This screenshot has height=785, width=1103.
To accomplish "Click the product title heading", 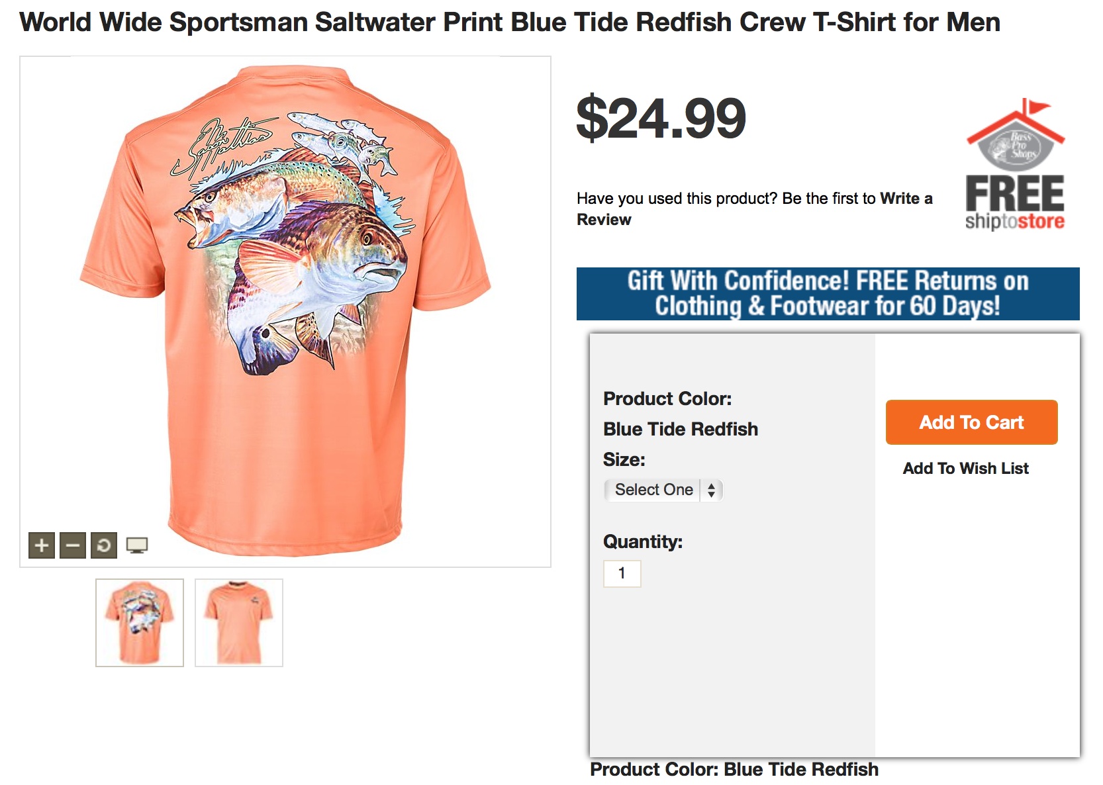I will [x=510, y=23].
